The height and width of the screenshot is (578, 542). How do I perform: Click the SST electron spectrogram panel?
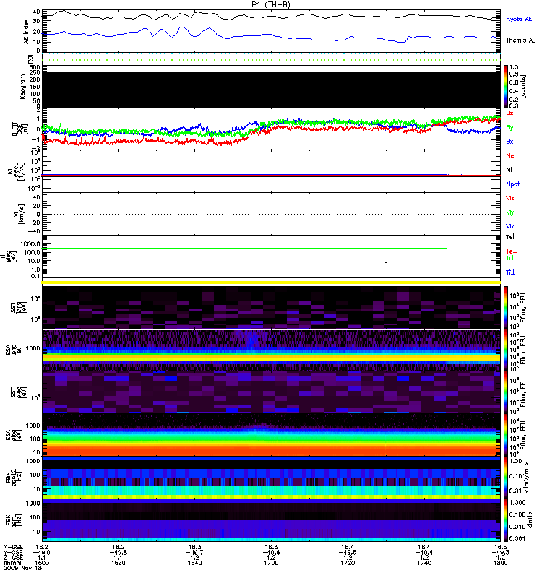point(271,392)
